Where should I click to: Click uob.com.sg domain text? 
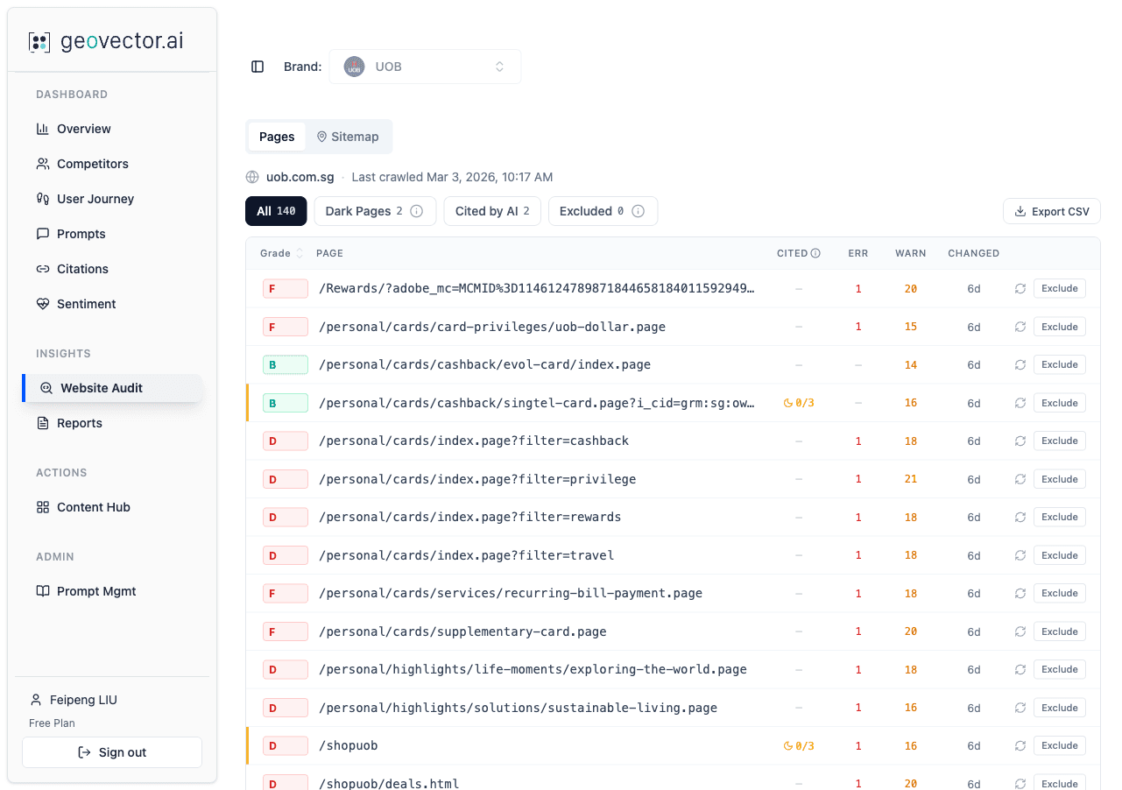click(x=300, y=177)
